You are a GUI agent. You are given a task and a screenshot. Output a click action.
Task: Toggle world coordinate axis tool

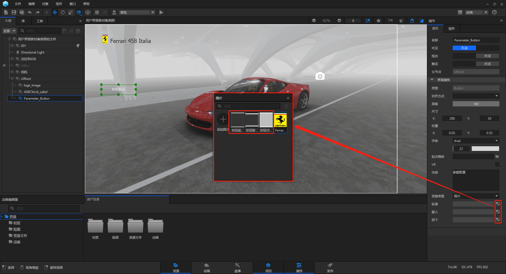click(x=79, y=12)
